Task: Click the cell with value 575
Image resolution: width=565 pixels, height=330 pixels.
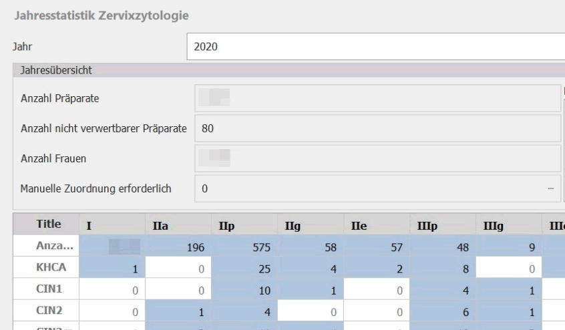Action: 244,245
